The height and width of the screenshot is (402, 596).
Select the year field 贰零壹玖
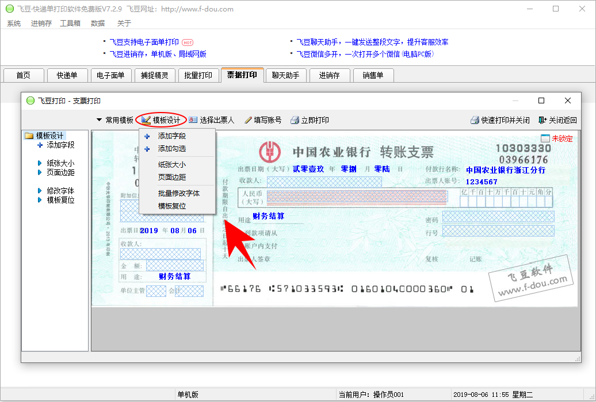pyautogui.click(x=308, y=169)
